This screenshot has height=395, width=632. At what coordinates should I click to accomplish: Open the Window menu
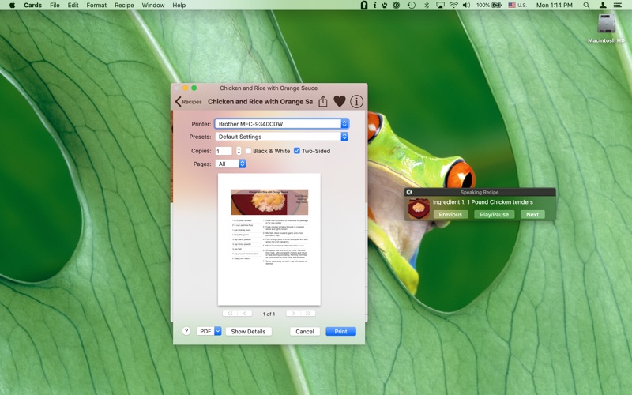tap(153, 5)
